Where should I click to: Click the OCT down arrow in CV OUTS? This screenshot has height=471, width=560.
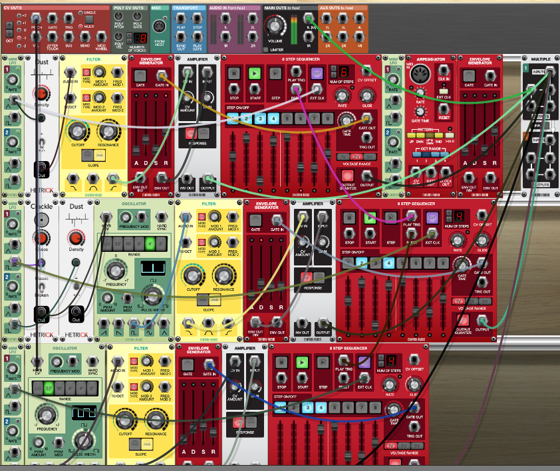(x=9, y=33)
